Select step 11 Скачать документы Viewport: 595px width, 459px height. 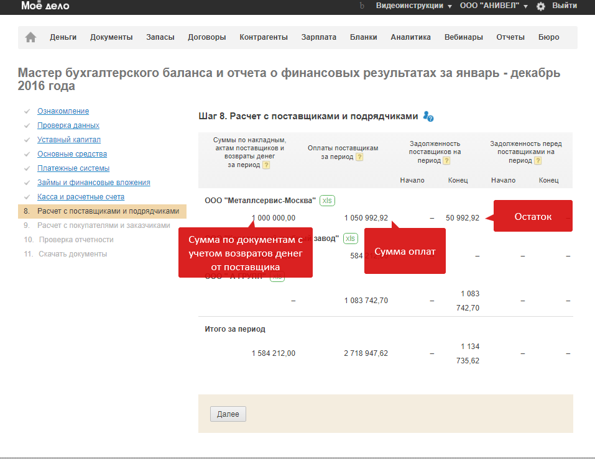point(73,254)
